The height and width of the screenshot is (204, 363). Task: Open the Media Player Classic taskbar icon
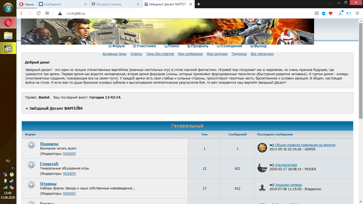click(8, 48)
